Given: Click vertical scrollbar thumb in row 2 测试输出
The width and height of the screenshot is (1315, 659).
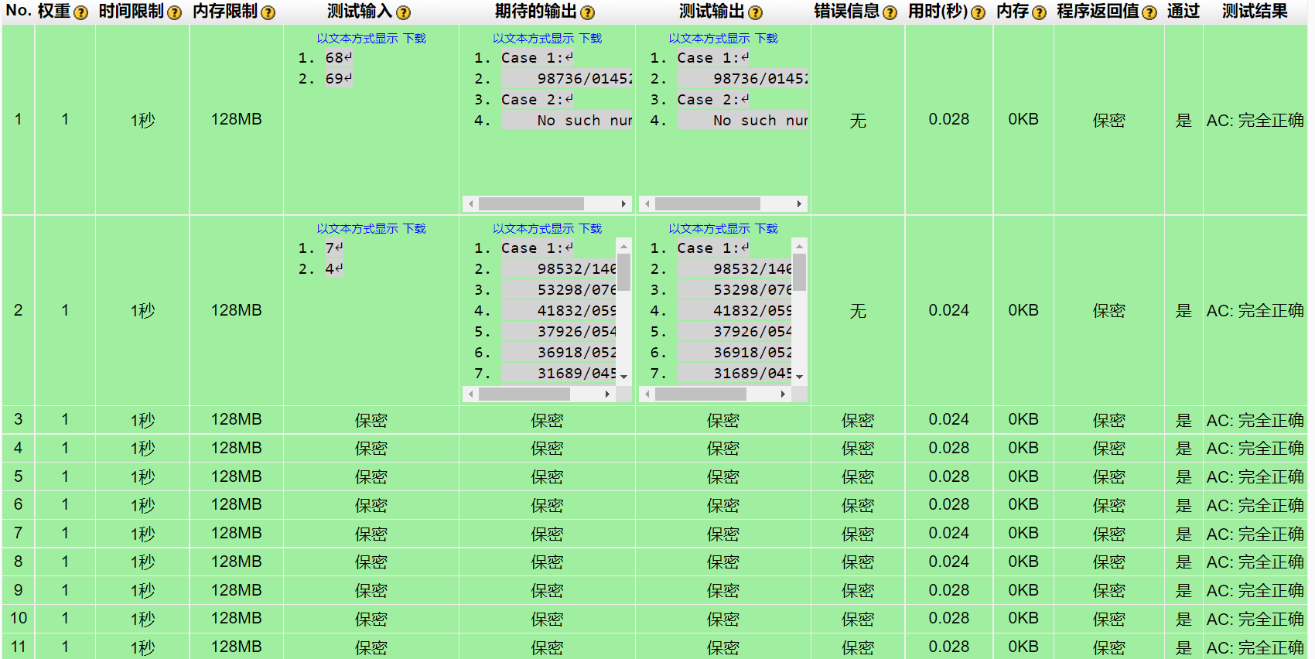Looking at the screenshot, I should [800, 272].
